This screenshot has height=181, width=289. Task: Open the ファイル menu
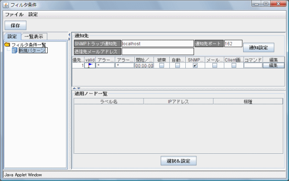pyautogui.click(x=14, y=14)
